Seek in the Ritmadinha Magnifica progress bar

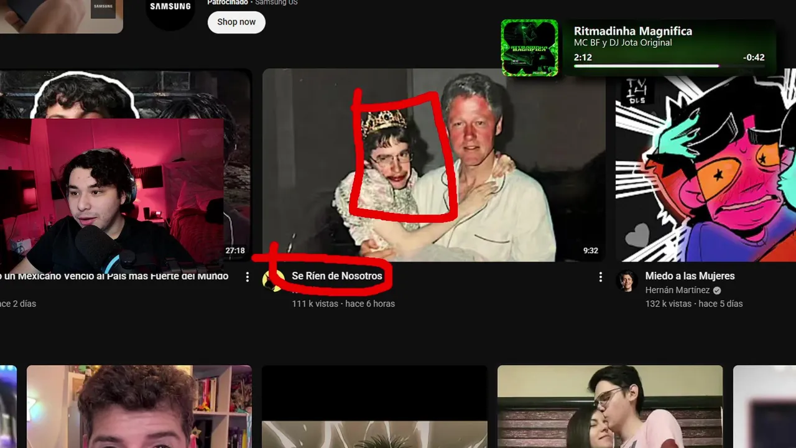669,66
